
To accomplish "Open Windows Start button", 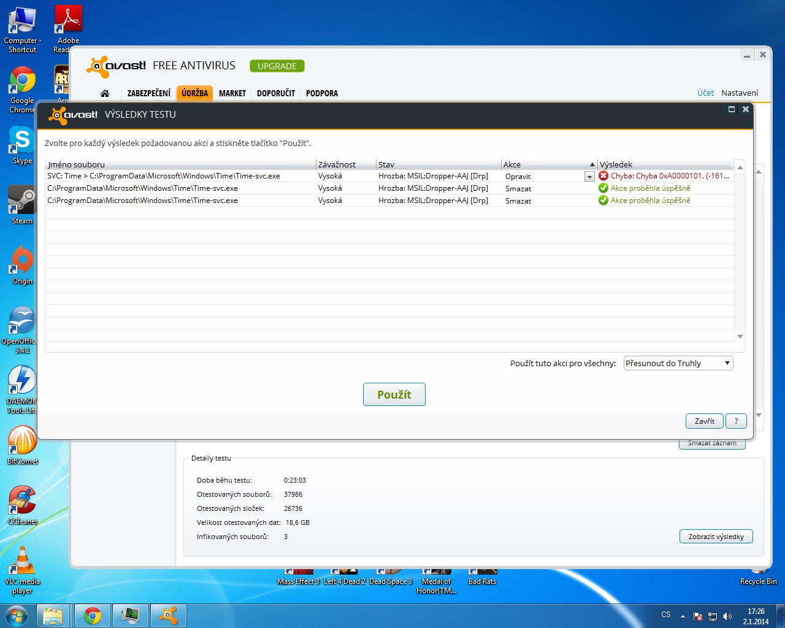I will pos(16,616).
